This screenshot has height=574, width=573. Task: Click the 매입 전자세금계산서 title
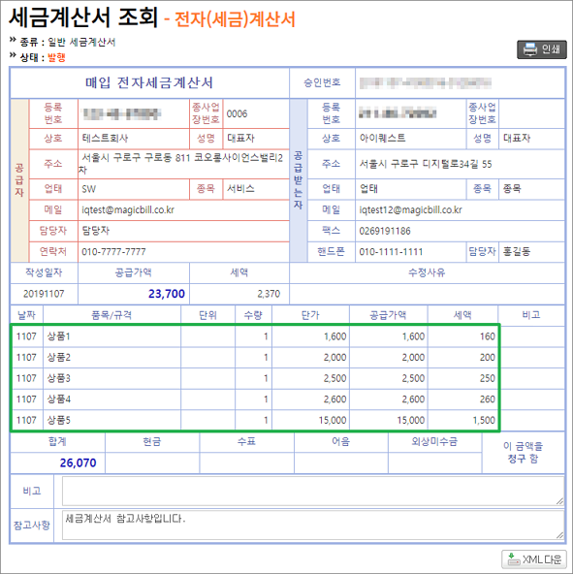click(x=149, y=82)
